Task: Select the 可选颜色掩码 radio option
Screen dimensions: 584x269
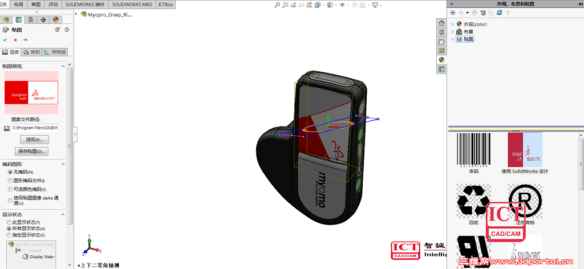Action: [x=10, y=189]
